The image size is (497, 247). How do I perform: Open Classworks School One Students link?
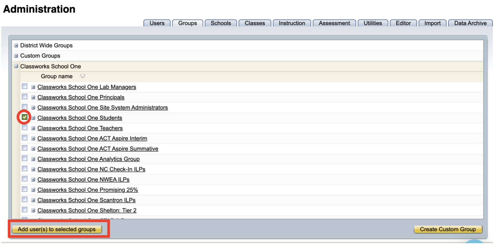80,118
